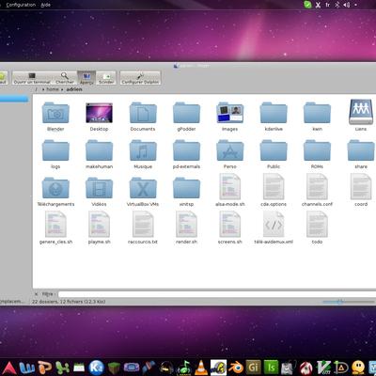
Task: Select the highlighted blue entry in places panel
Action: pos(14,100)
